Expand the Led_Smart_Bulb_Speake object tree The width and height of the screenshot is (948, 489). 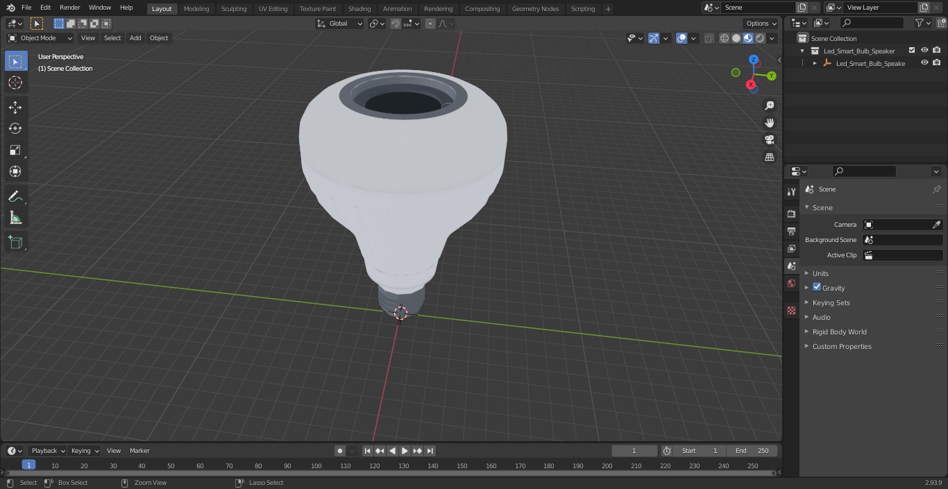coord(815,63)
